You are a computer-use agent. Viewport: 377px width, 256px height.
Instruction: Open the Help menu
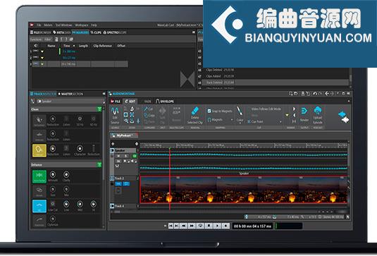[94, 25]
